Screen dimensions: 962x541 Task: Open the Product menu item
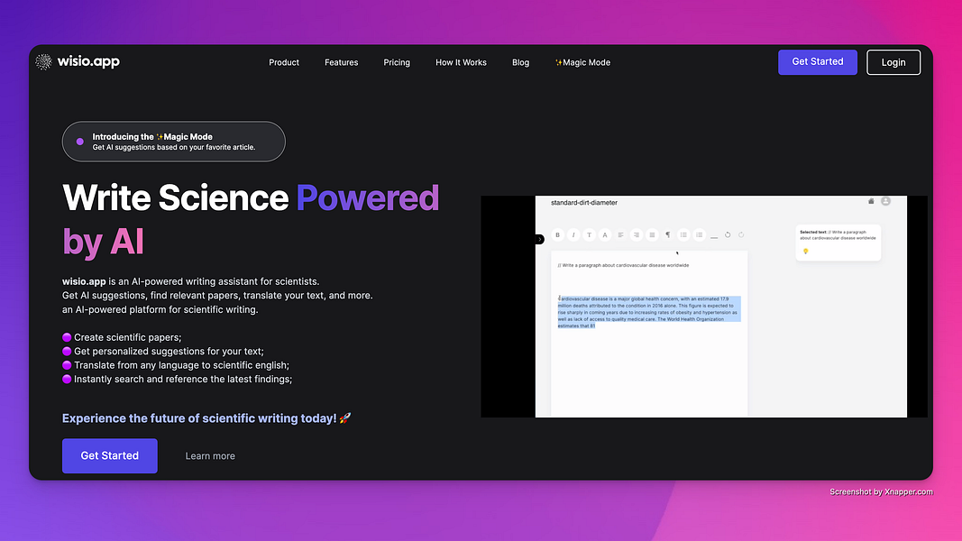click(x=284, y=62)
